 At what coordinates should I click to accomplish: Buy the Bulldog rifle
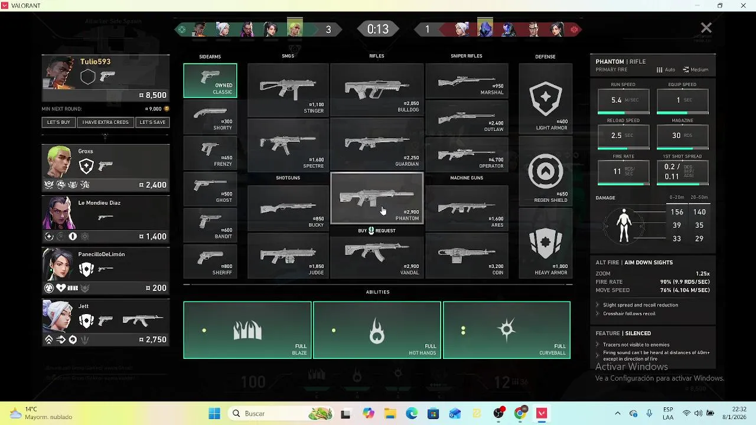pos(377,90)
